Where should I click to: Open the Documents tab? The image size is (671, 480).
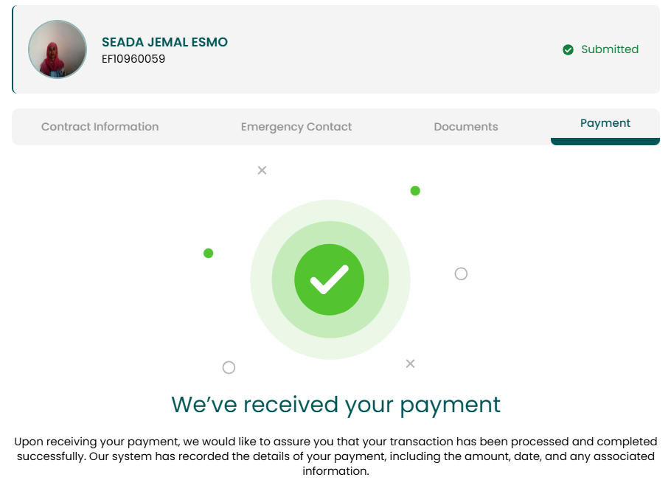tap(465, 127)
